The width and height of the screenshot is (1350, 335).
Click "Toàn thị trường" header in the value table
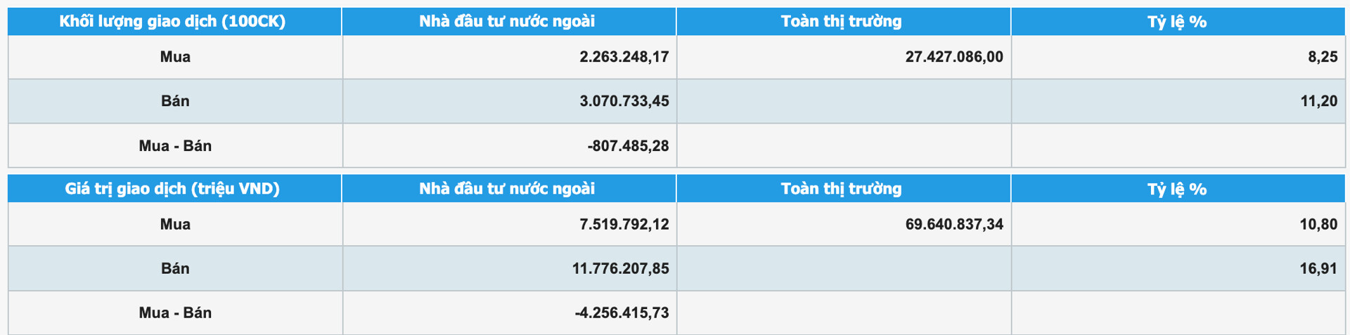click(841, 189)
